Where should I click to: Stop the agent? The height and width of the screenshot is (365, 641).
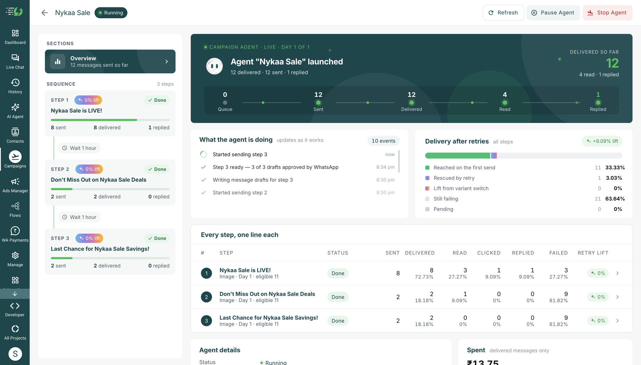tap(607, 13)
